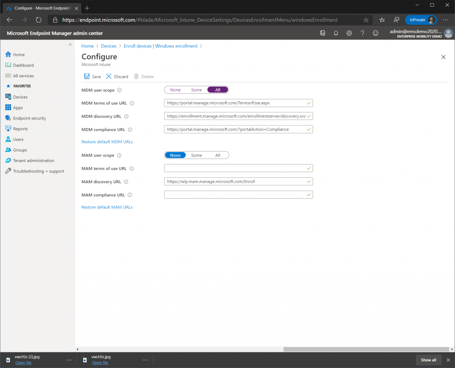Open Endpoint security section

point(25,118)
